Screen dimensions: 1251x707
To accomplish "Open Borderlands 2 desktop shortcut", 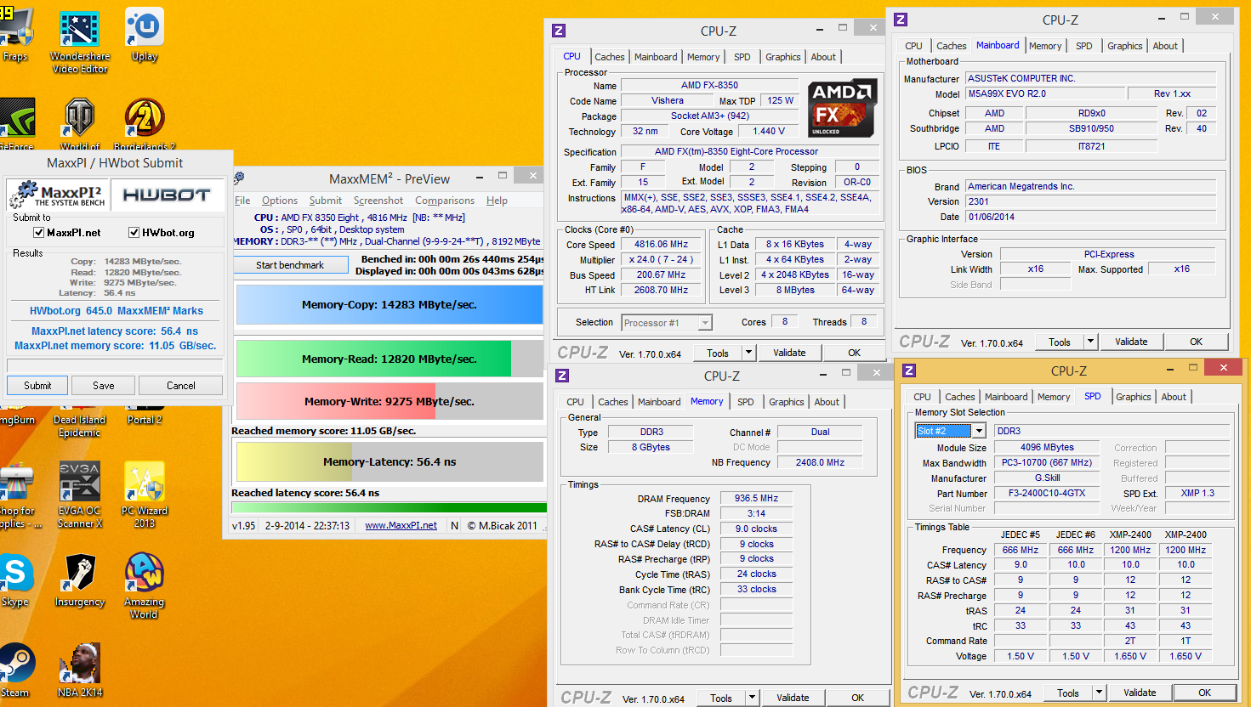I will (144, 123).
